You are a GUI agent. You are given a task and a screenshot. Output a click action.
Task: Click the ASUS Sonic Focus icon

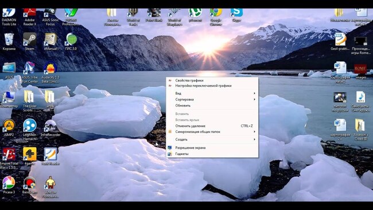(50, 17)
